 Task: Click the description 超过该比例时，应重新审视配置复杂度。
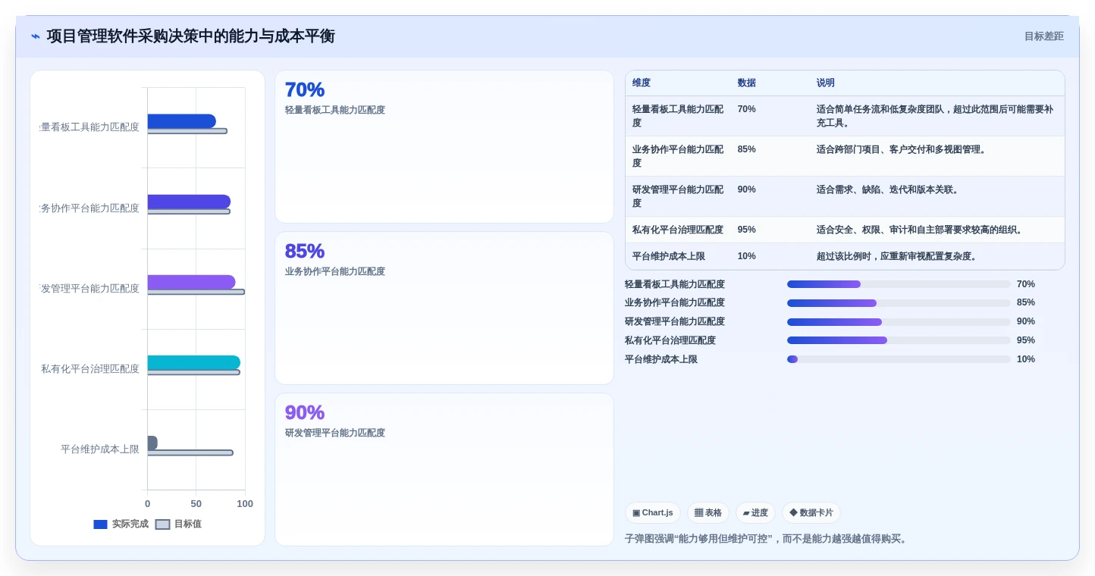click(x=899, y=256)
